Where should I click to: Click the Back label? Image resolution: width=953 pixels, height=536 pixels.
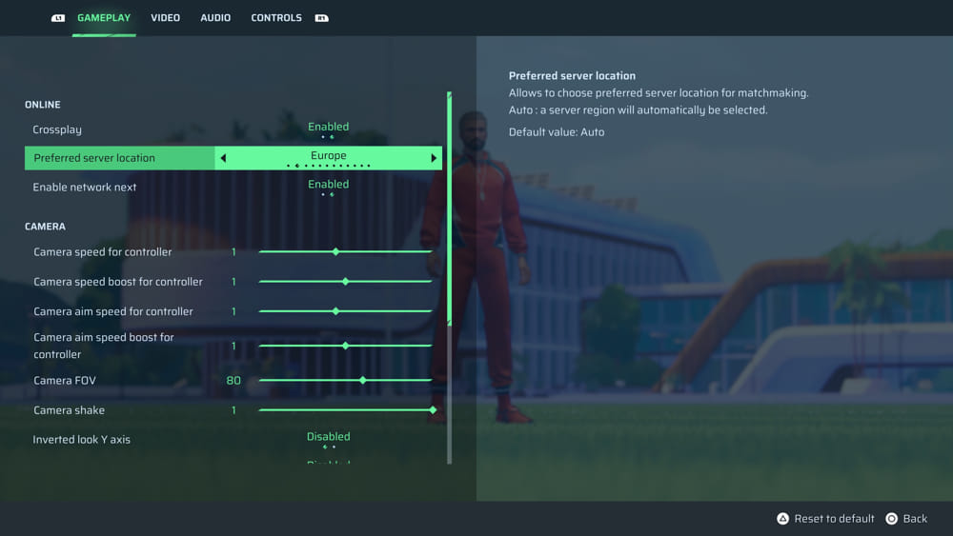coord(915,519)
